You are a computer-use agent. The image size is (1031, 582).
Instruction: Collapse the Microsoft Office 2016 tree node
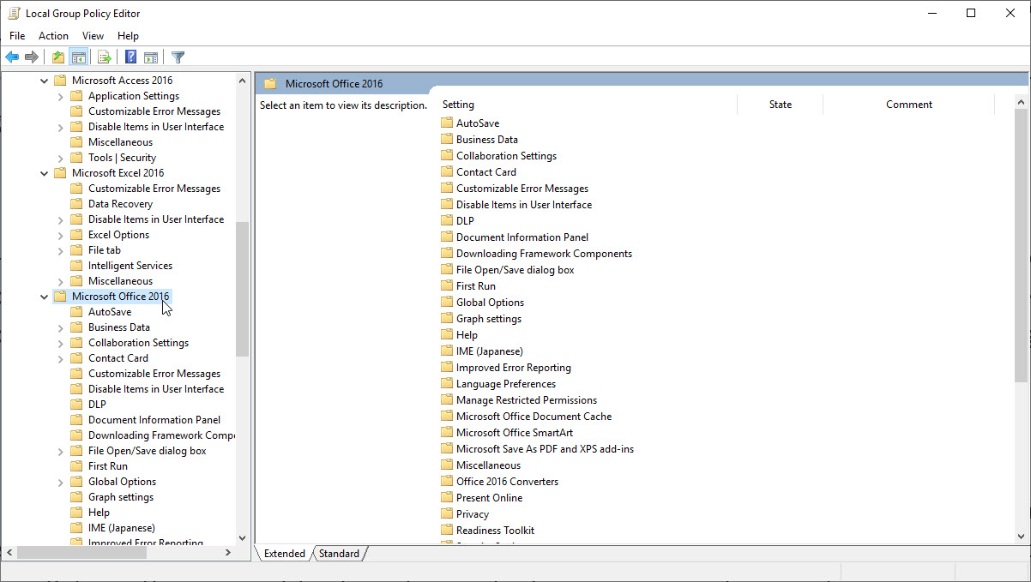(45, 297)
